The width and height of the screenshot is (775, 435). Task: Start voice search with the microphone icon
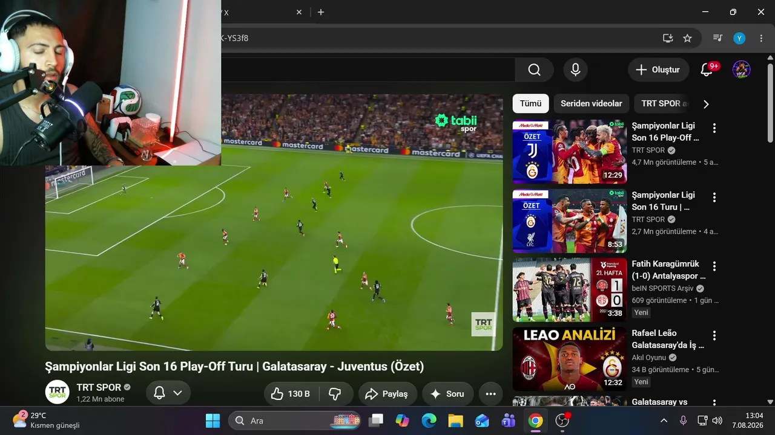[575, 70]
